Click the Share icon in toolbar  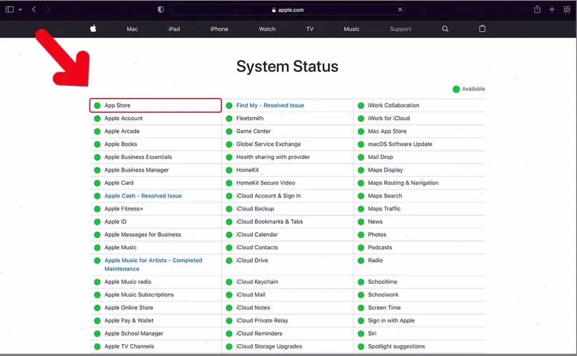pos(537,9)
